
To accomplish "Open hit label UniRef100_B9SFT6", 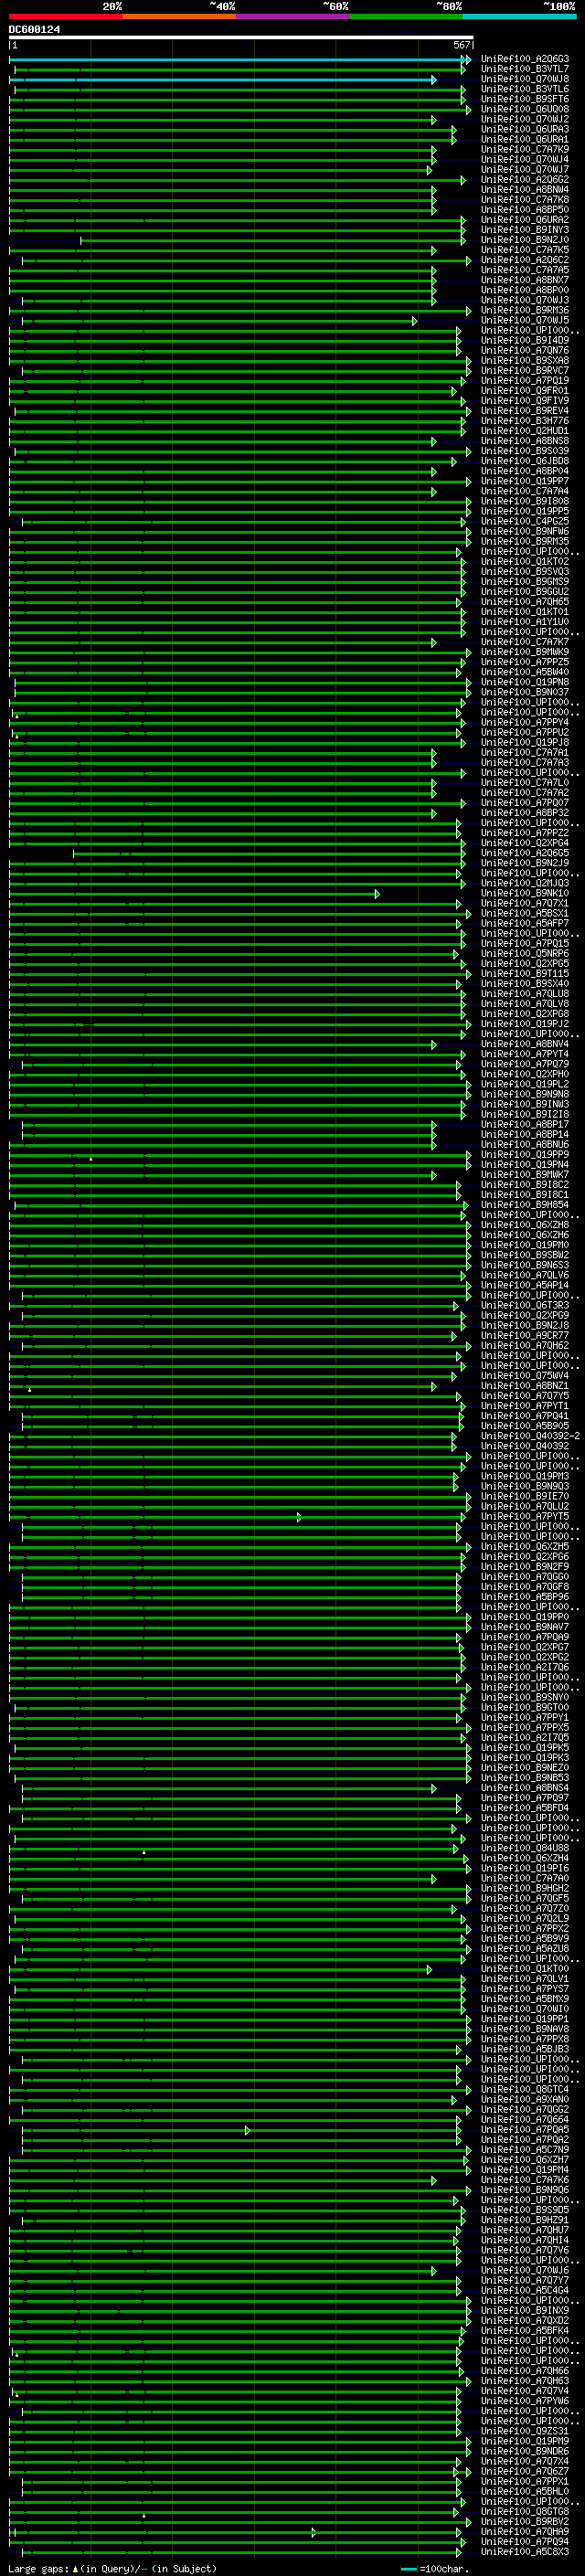I will [525, 99].
